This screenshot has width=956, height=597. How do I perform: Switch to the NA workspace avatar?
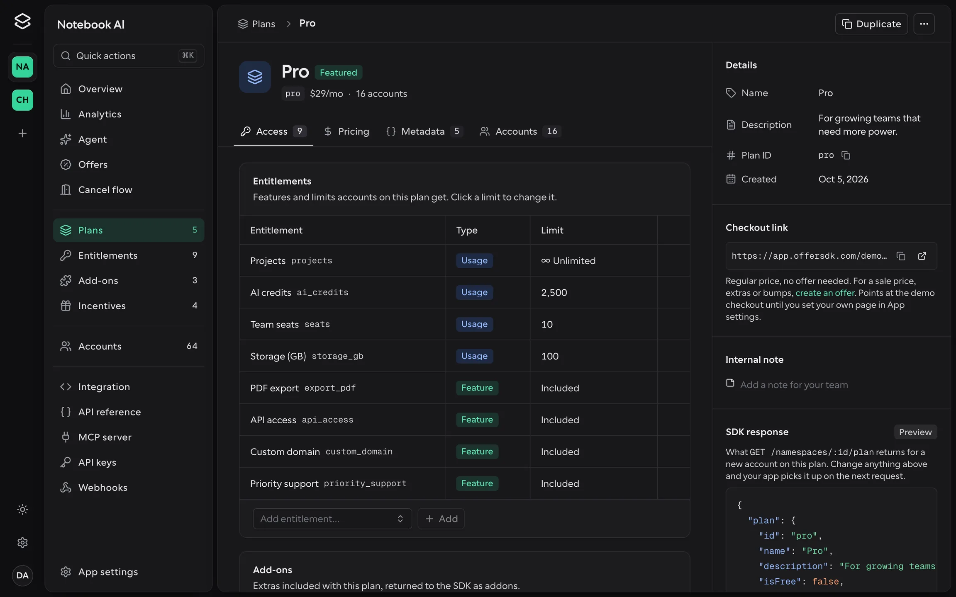pyautogui.click(x=22, y=67)
